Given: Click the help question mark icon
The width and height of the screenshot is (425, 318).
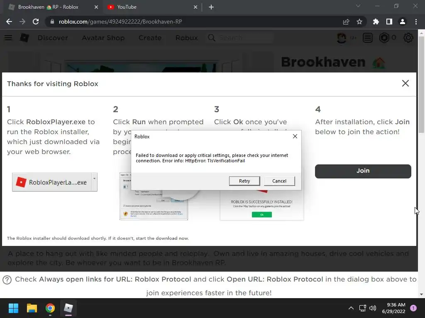Looking at the screenshot, I should (x=7, y=280).
